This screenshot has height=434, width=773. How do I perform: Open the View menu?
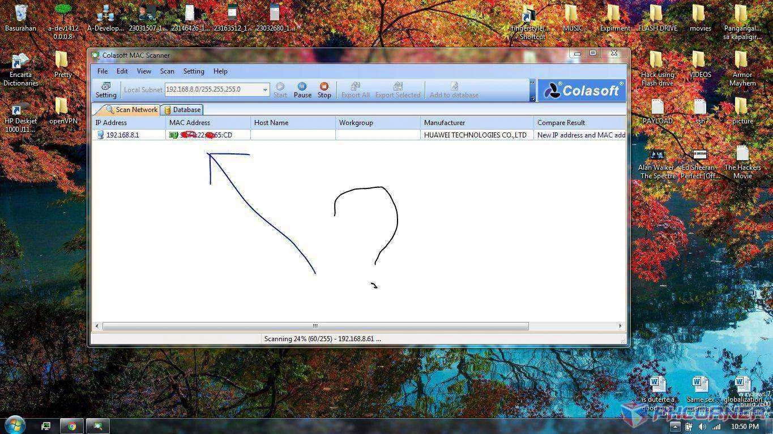[x=144, y=71]
